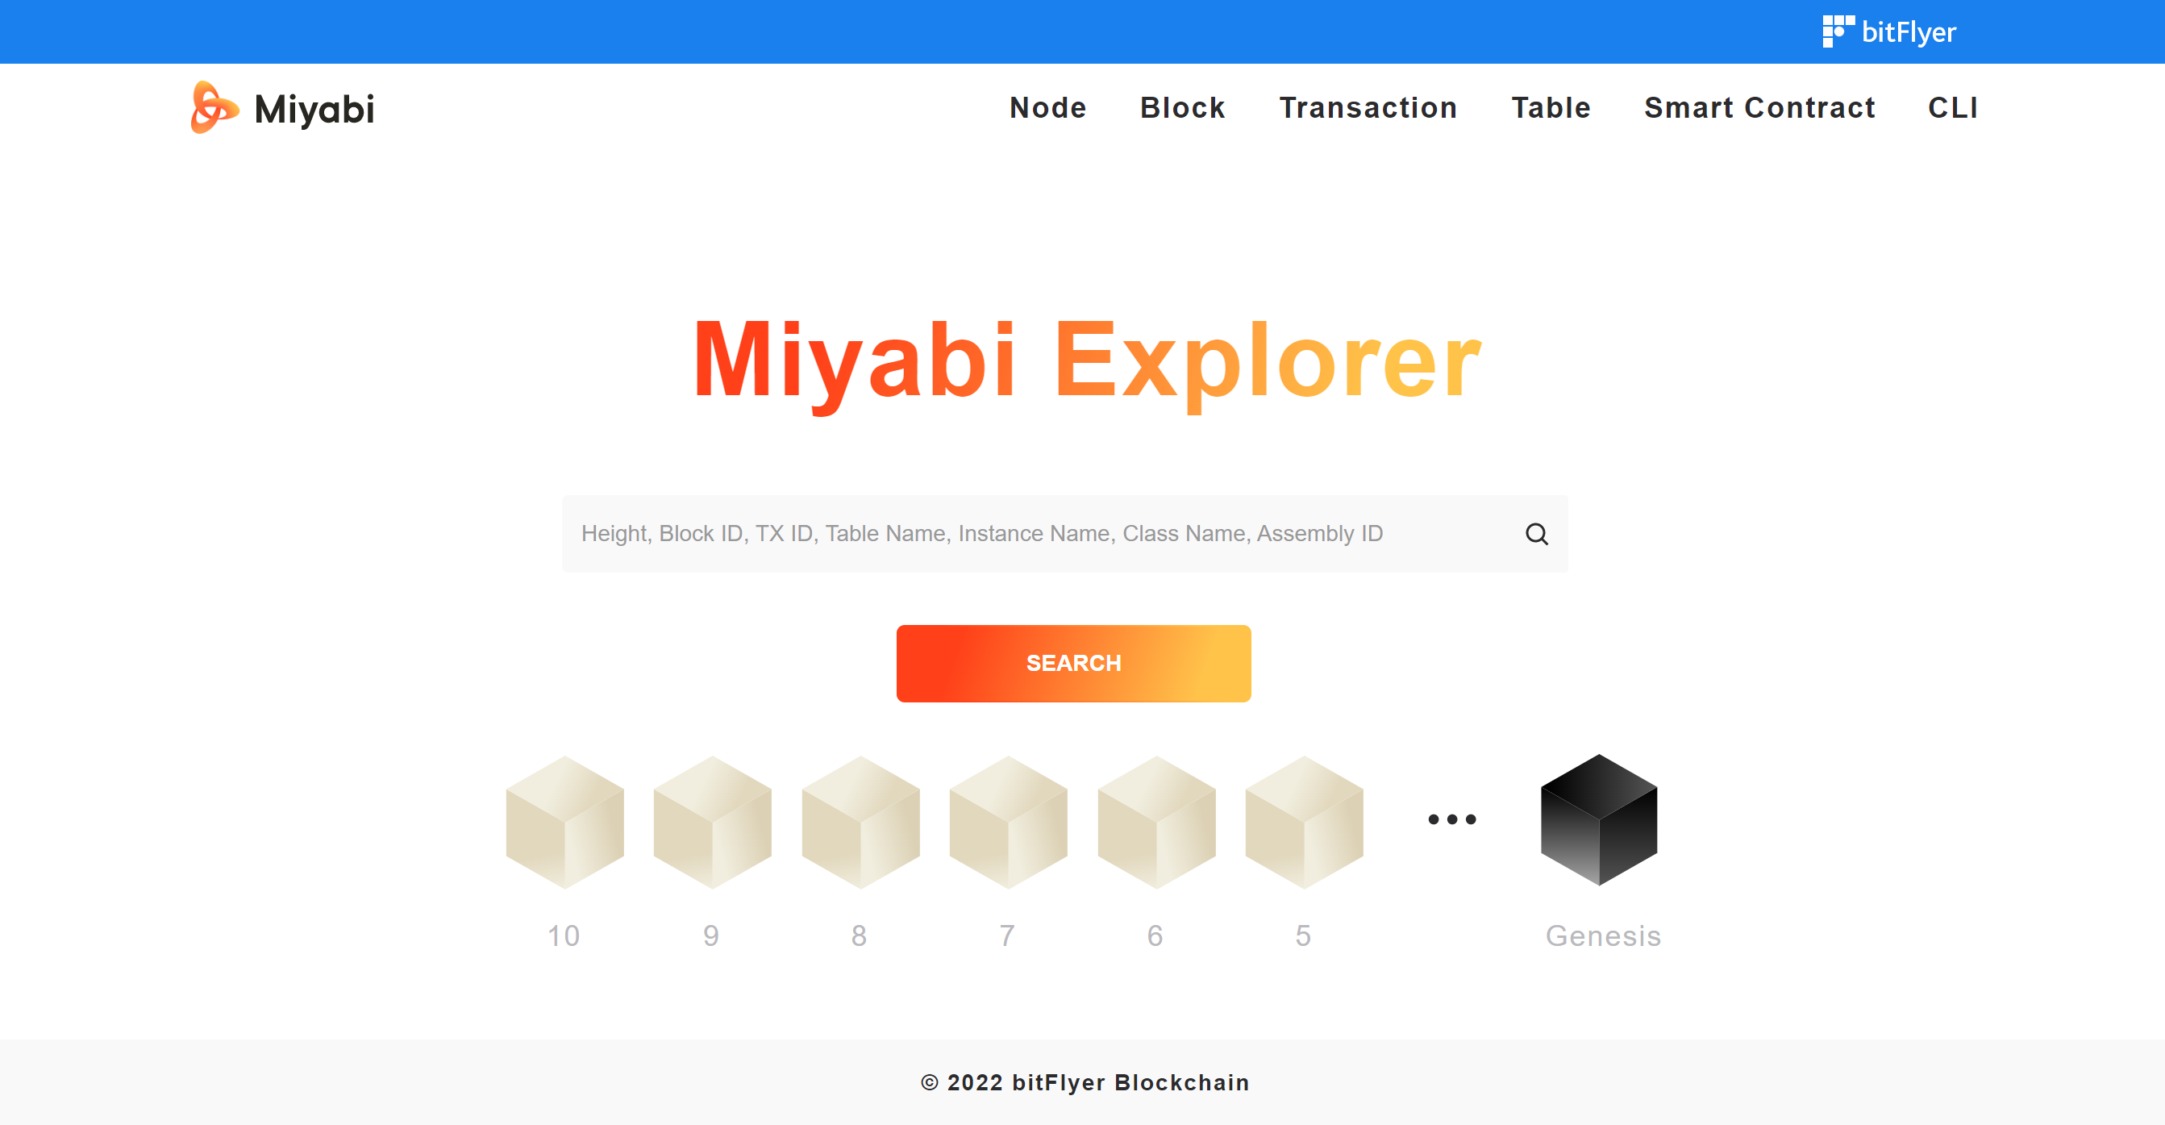Click the block 7 cube icon

pos(1008,823)
